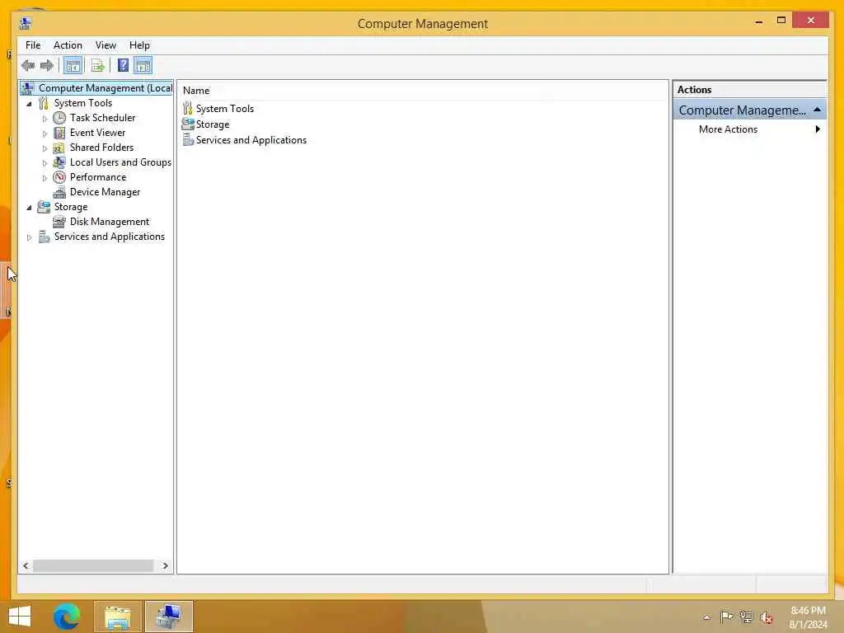844x633 pixels.
Task: Click the window system menu icon in title bar
Action: 26,23
